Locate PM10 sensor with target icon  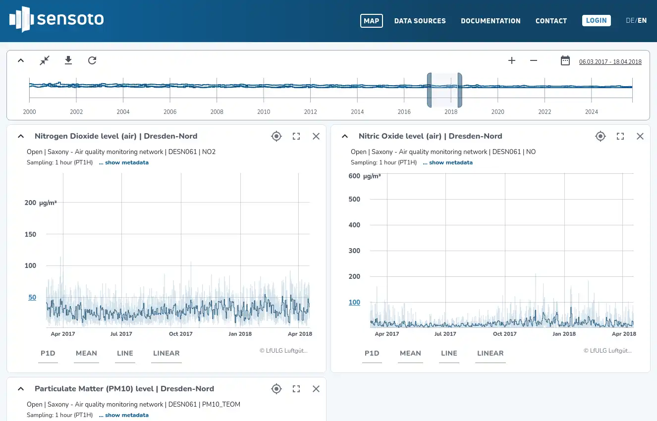[276, 389]
